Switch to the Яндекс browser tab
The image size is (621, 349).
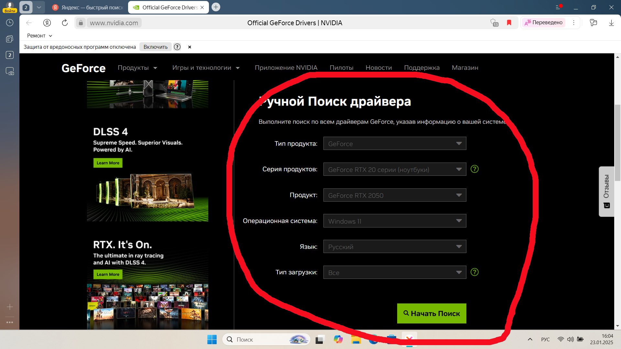click(x=88, y=7)
